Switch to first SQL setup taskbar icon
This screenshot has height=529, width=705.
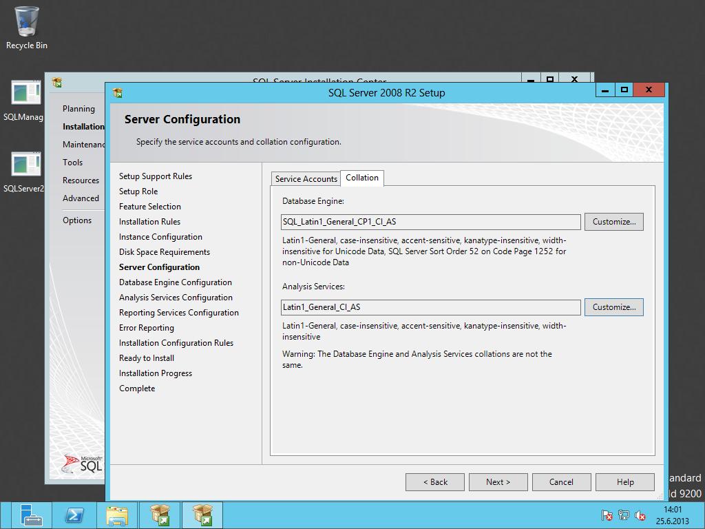(160, 515)
